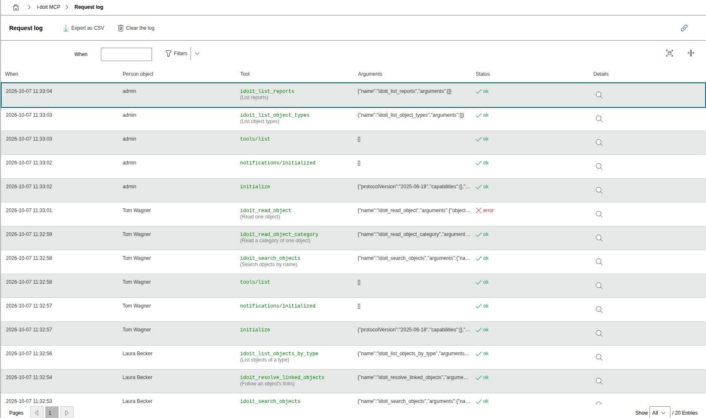View details of idoit_resolve_linked_objects request
The height and width of the screenshot is (418, 706).
pyautogui.click(x=599, y=381)
